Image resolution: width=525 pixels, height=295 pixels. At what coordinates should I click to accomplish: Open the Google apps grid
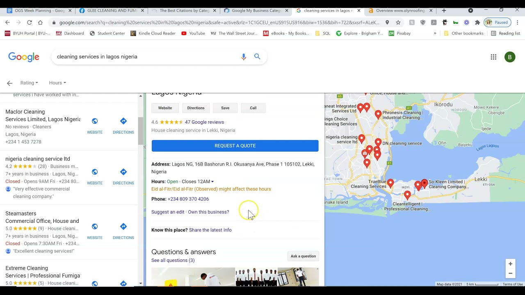click(x=493, y=57)
